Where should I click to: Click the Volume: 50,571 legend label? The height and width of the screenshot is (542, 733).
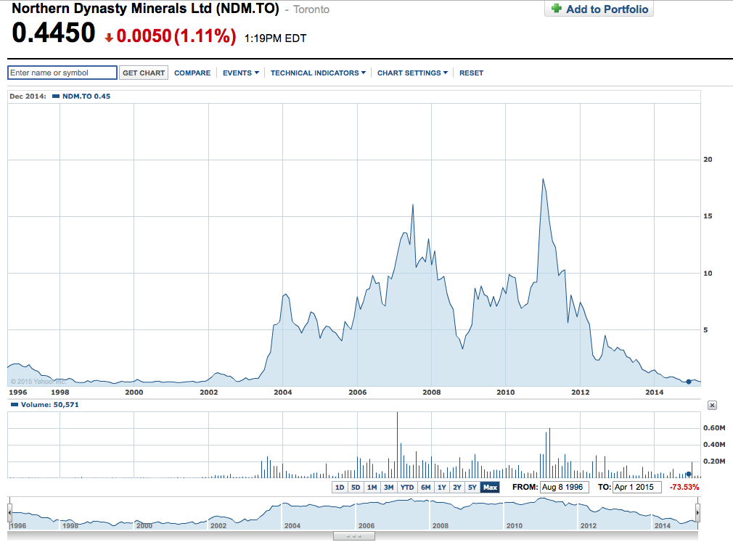pos(45,405)
